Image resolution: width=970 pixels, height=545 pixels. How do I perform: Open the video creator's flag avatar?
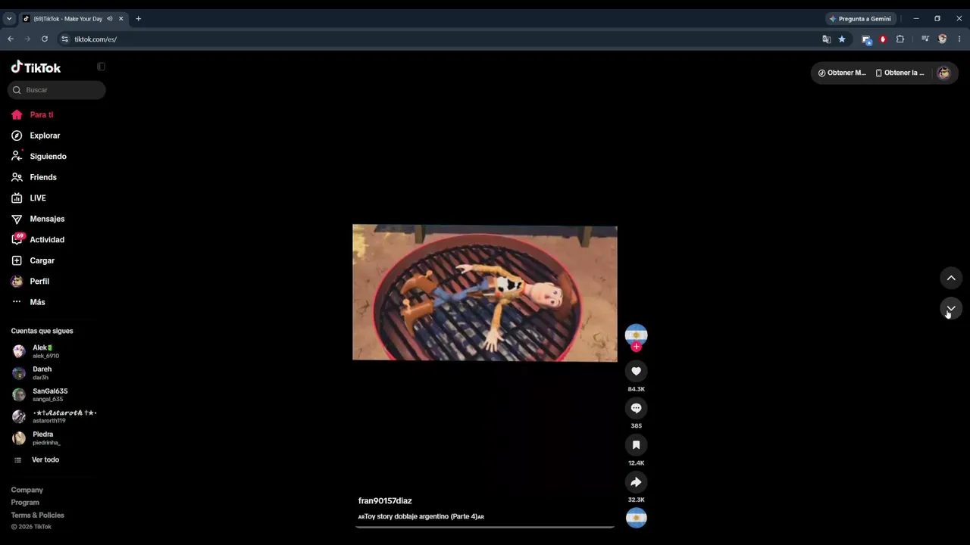tap(636, 335)
